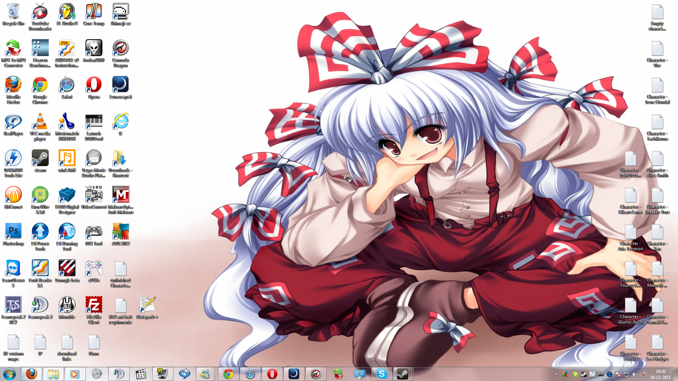Open the FileZilla Client shortcut
Viewport: 678px width, 381px height.
tap(94, 310)
